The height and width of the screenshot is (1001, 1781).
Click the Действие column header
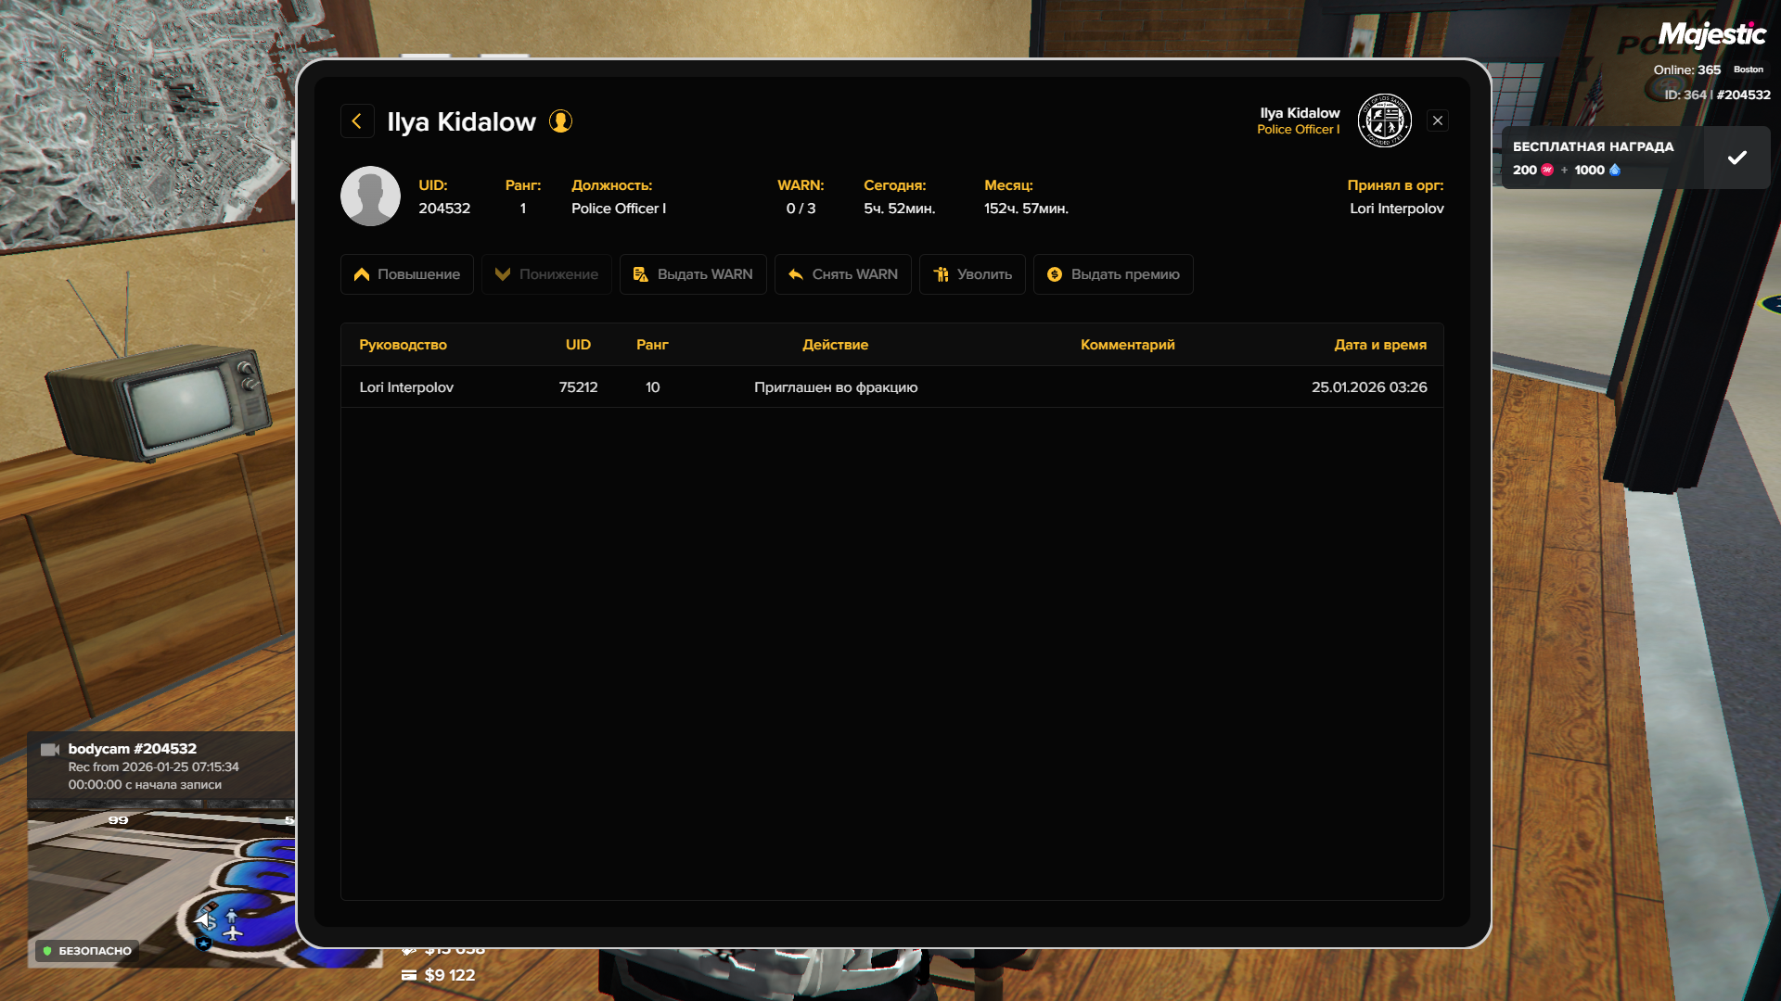(835, 345)
